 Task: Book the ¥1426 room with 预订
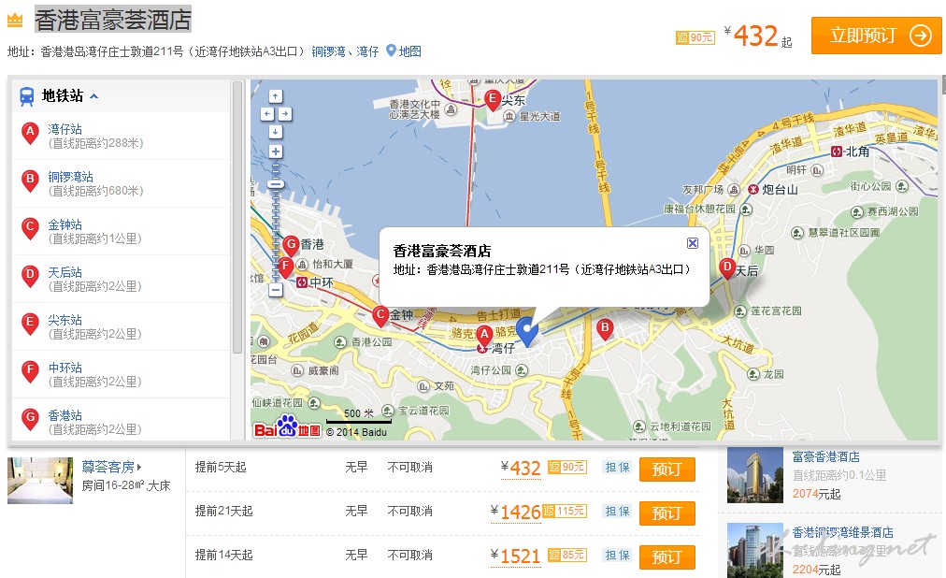click(666, 513)
